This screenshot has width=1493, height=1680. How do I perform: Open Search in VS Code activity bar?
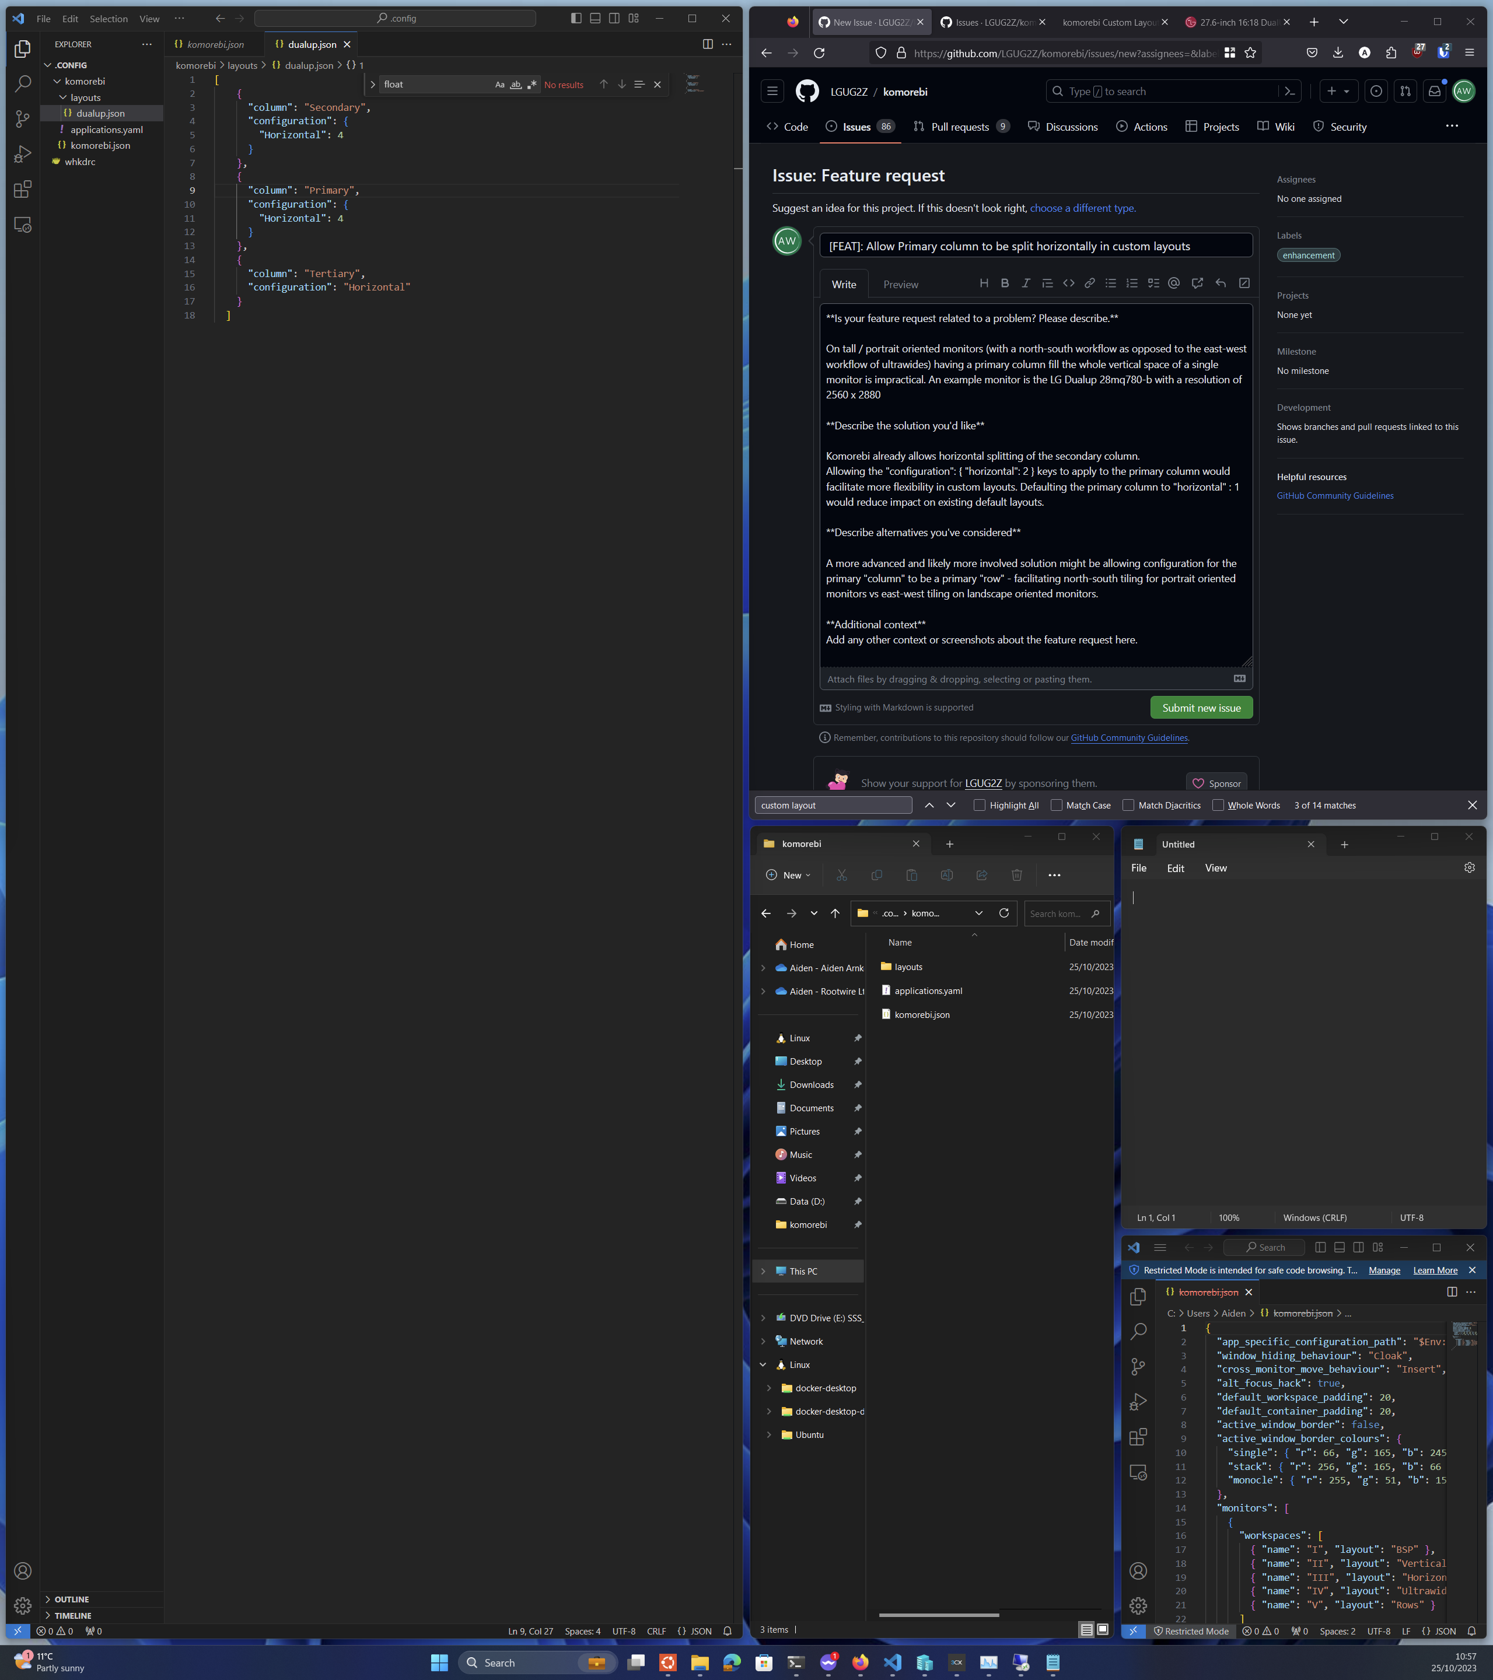click(22, 83)
